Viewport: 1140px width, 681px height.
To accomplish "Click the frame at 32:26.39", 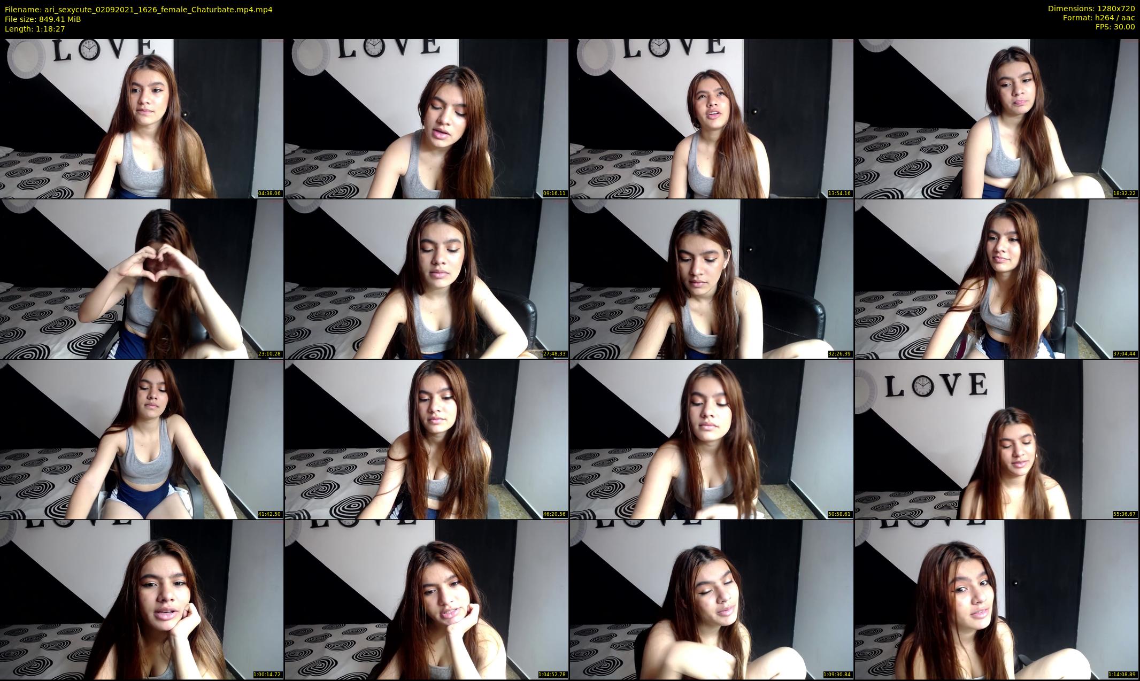I will pos(711,279).
